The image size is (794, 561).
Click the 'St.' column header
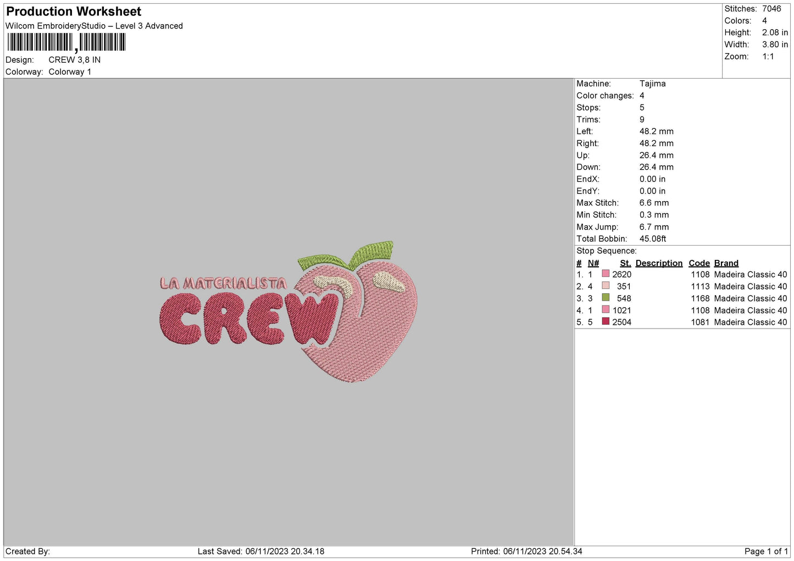(x=625, y=263)
